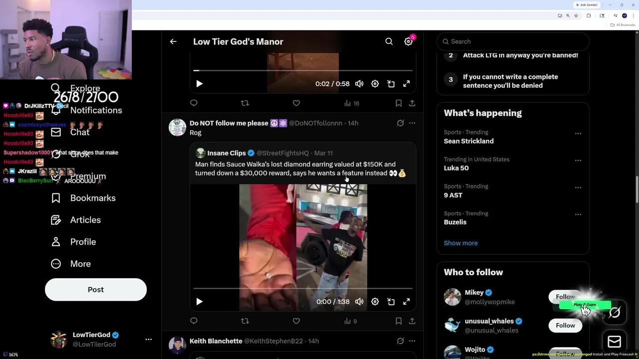The height and width of the screenshot is (359, 639).
Task: Open Do NOT follow me please profile avatar
Action: (x=177, y=127)
